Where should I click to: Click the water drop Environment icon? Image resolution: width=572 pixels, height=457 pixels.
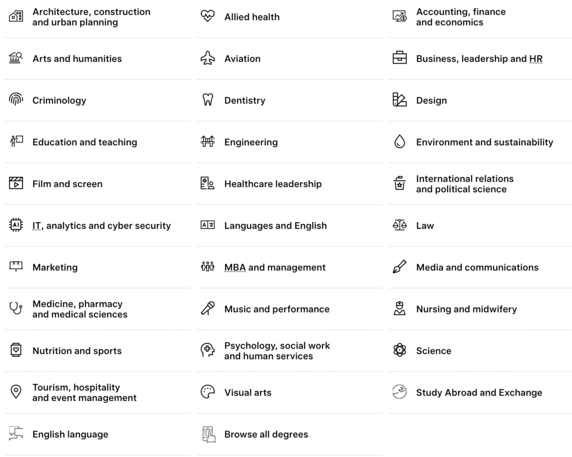tap(399, 142)
